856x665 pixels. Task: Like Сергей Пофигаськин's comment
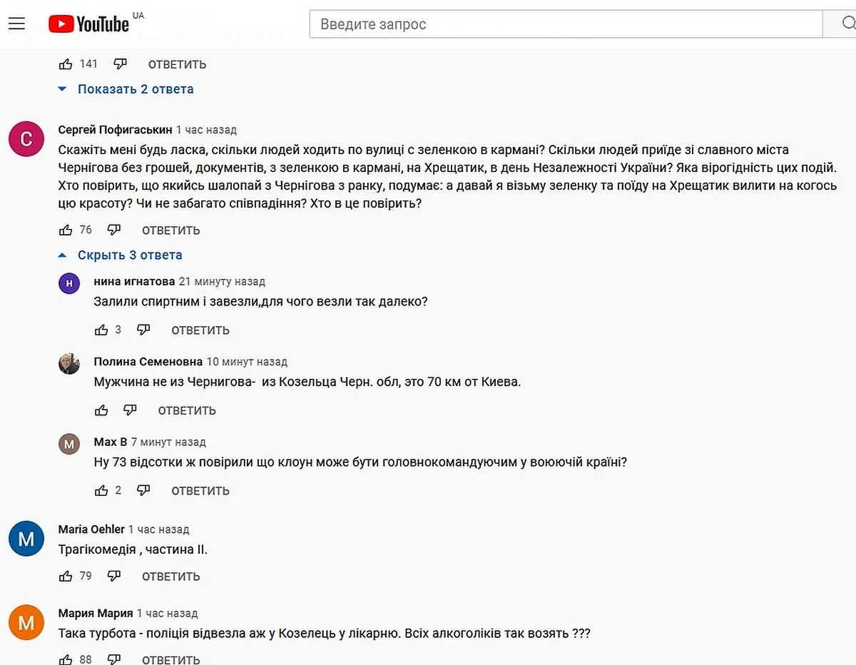pyautogui.click(x=66, y=230)
